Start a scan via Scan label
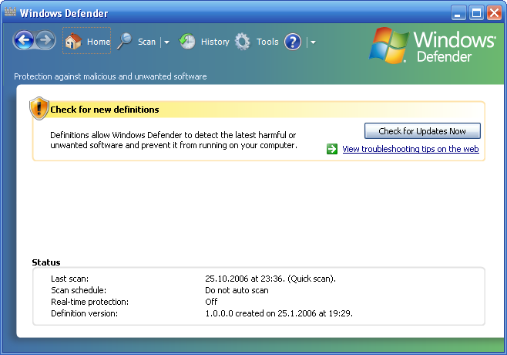The width and height of the screenshot is (507, 355). tap(147, 42)
